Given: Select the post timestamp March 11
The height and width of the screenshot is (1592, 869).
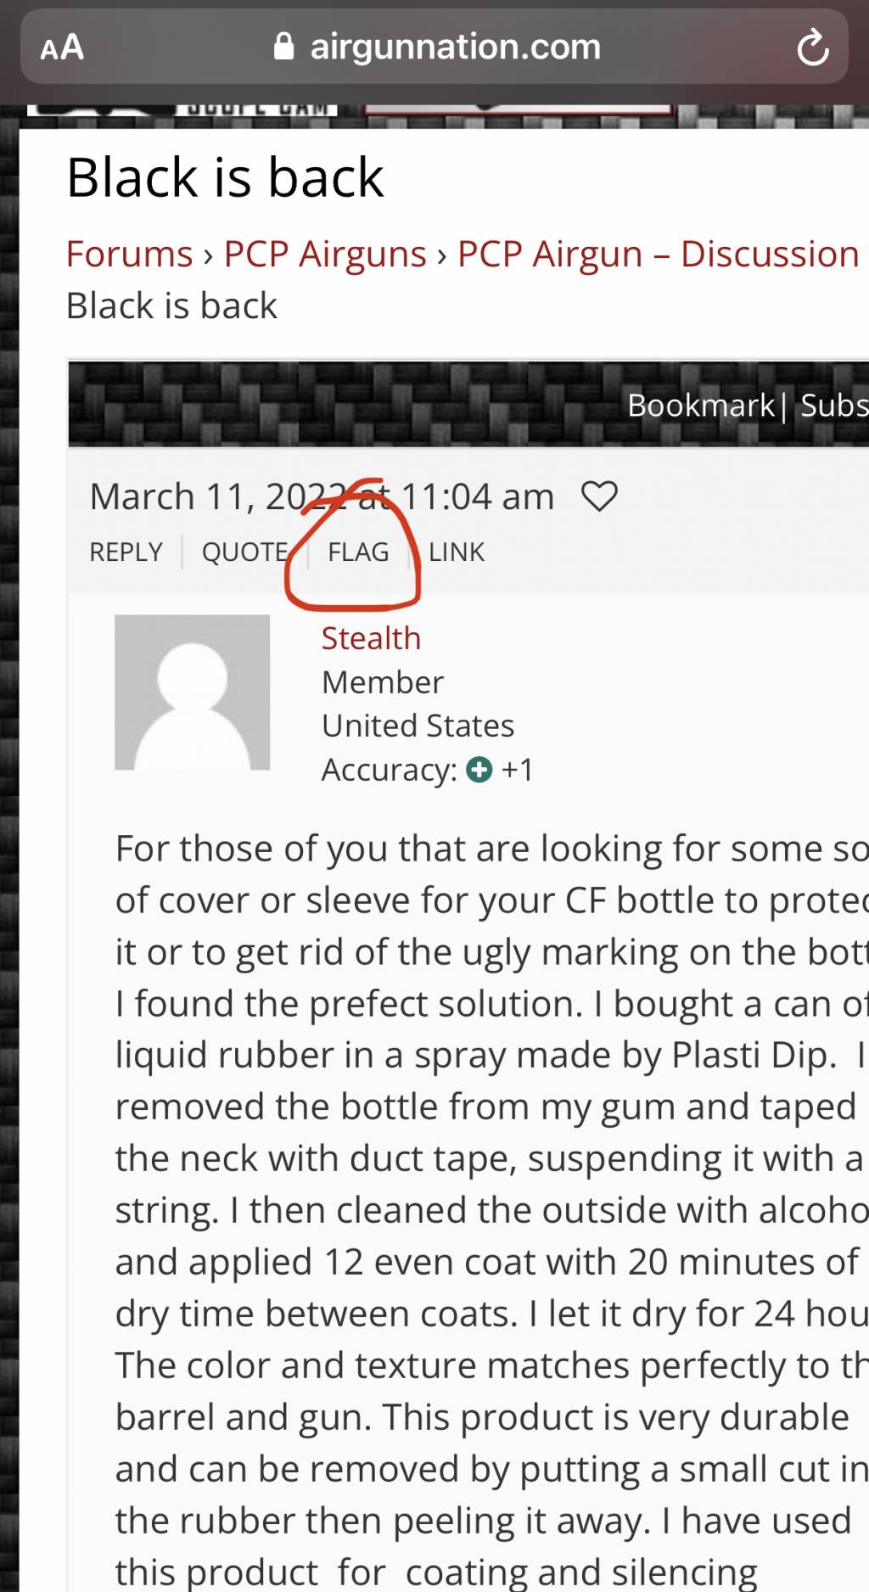Looking at the screenshot, I should [x=322, y=496].
